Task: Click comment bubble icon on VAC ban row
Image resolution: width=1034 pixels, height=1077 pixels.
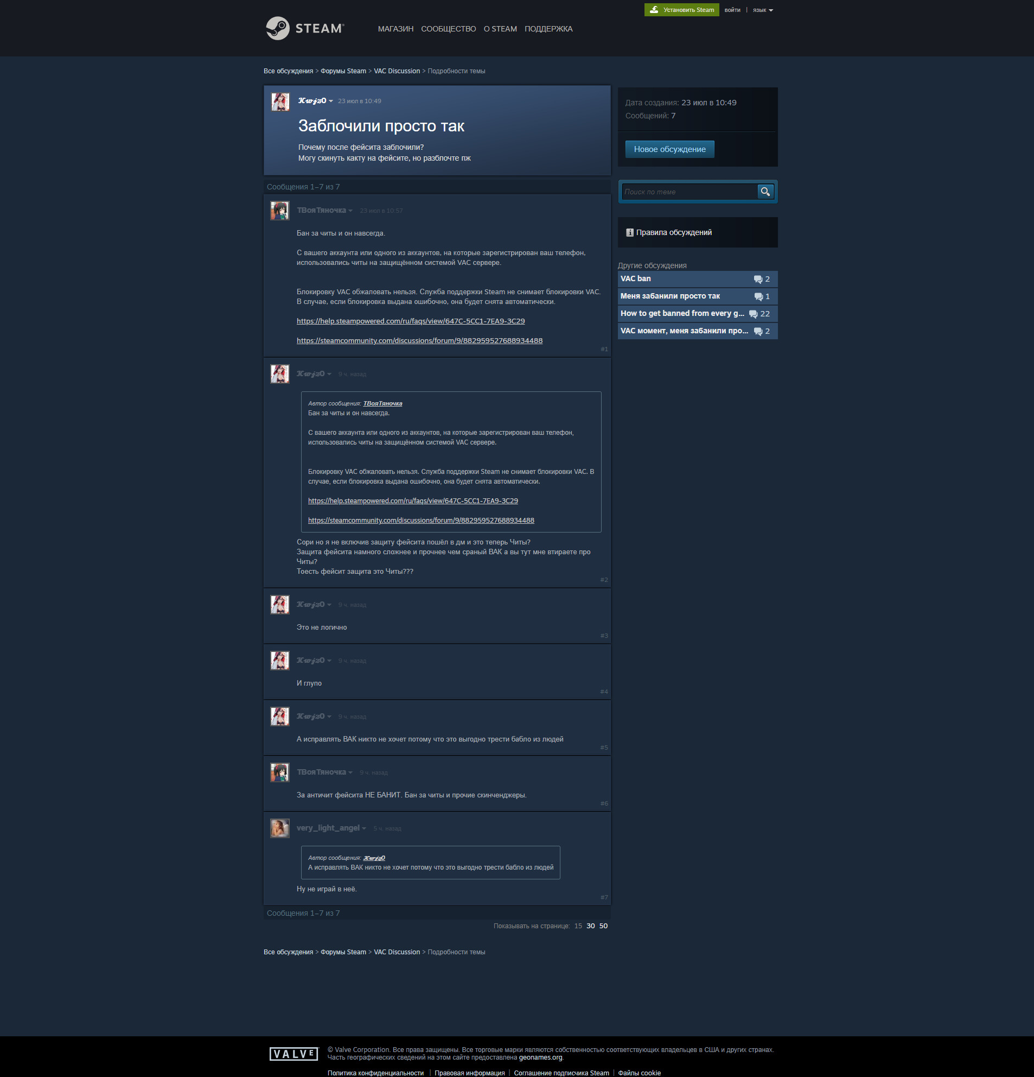Action: pyautogui.click(x=758, y=279)
